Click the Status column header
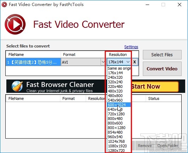This screenshot has height=153, width=188. (x=163, y=98)
